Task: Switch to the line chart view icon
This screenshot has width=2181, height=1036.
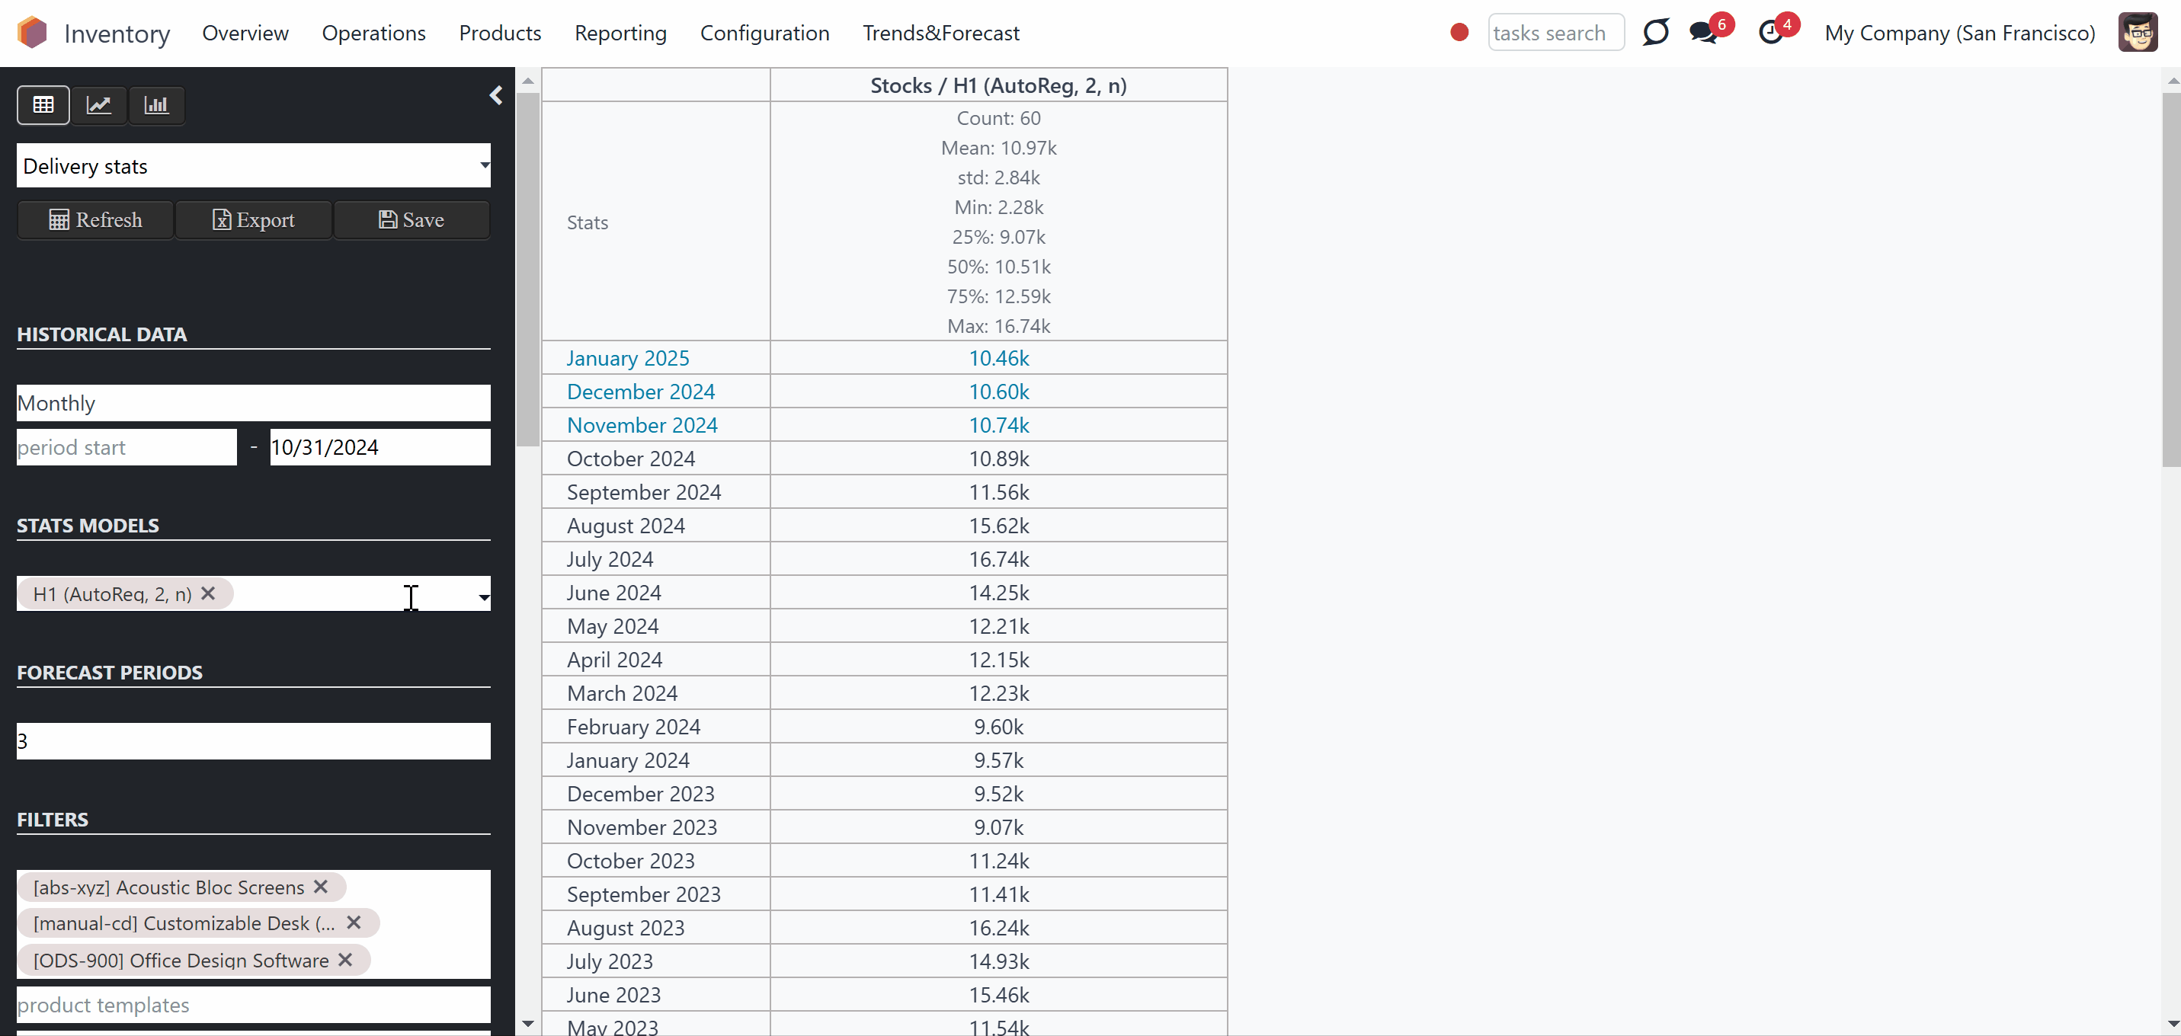Action: click(99, 105)
